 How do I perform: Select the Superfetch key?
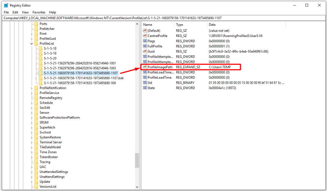coord(47,127)
